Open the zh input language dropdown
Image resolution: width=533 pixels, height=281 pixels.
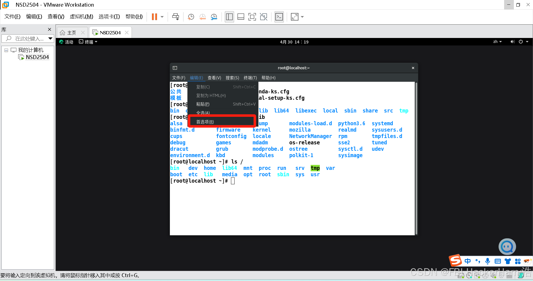[497, 42]
